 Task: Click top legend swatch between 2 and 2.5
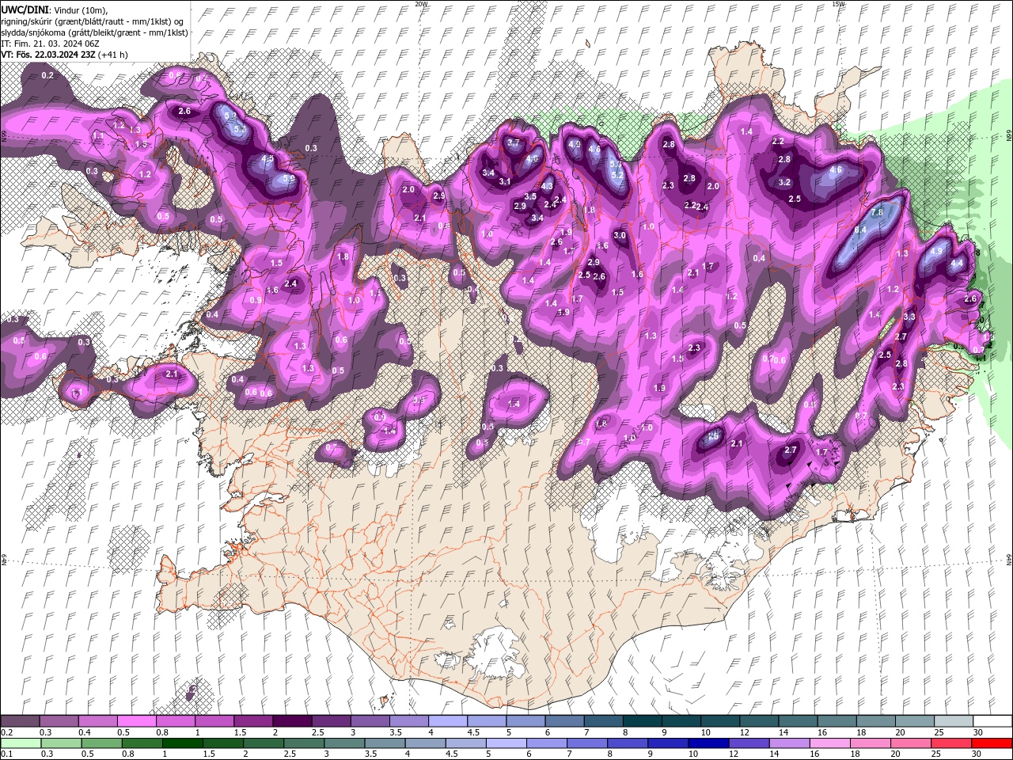(x=292, y=721)
